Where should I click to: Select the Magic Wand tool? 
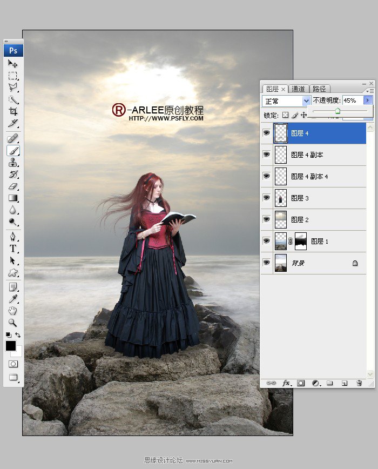(12, 99)
